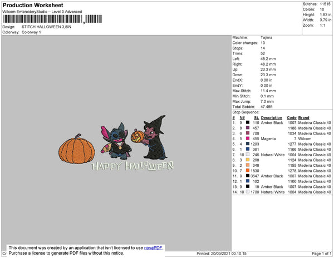Viewport: 334px width, 258px height.
Task: Click the Max Jump value 7.0 mm
Action: 267,101
